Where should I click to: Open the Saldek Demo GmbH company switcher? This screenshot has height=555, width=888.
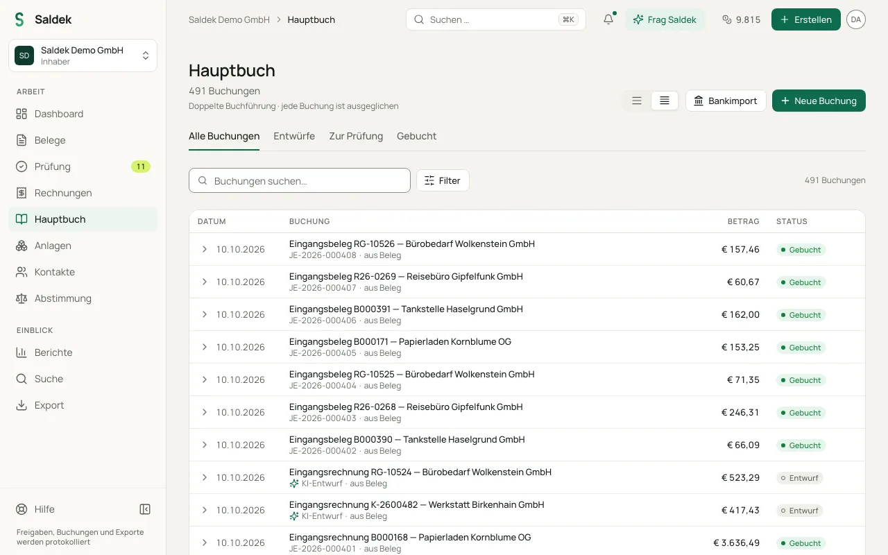click(x=83, y=55)
